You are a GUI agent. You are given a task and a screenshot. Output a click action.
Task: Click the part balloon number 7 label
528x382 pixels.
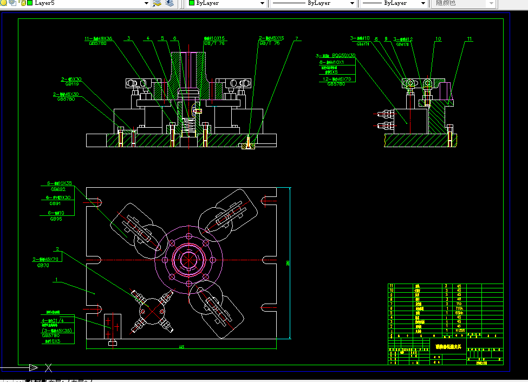click(297, 38)
